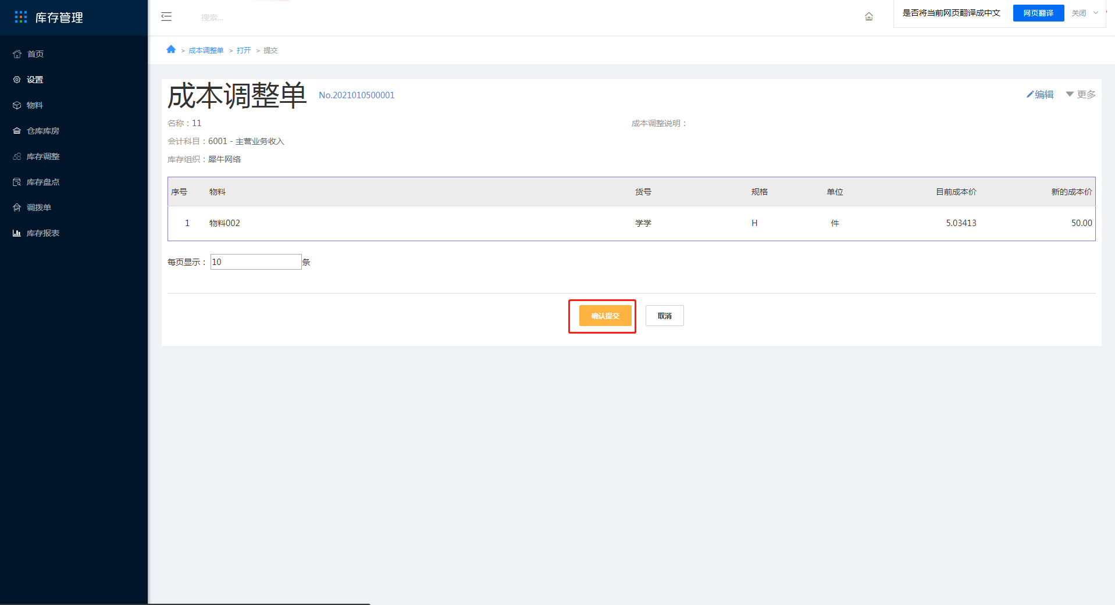Click 成本调整单 breadcrumb link

[206, 51]
